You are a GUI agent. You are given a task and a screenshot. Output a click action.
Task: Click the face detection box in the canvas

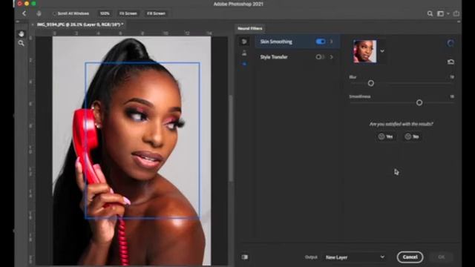tap(142, 140)
